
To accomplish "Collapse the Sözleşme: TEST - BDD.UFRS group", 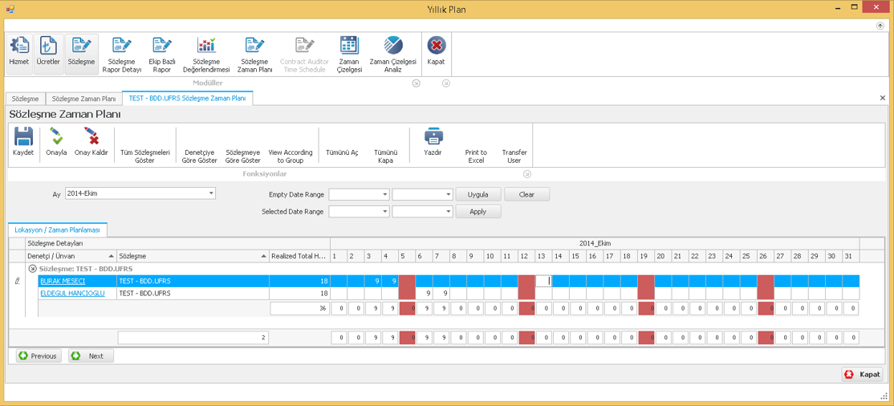I will [x=33, y=269].
